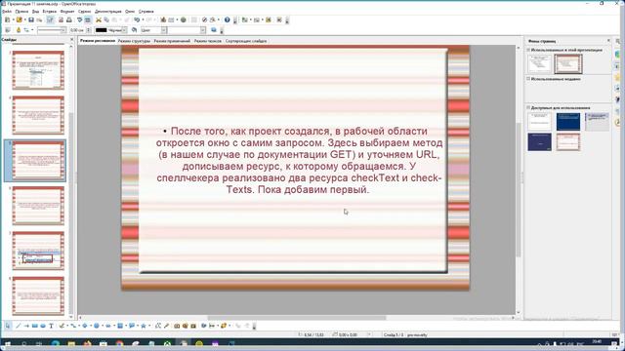Screen dimensions: 625x351
Task: Activate the Text tool
Action: point(51,326)
